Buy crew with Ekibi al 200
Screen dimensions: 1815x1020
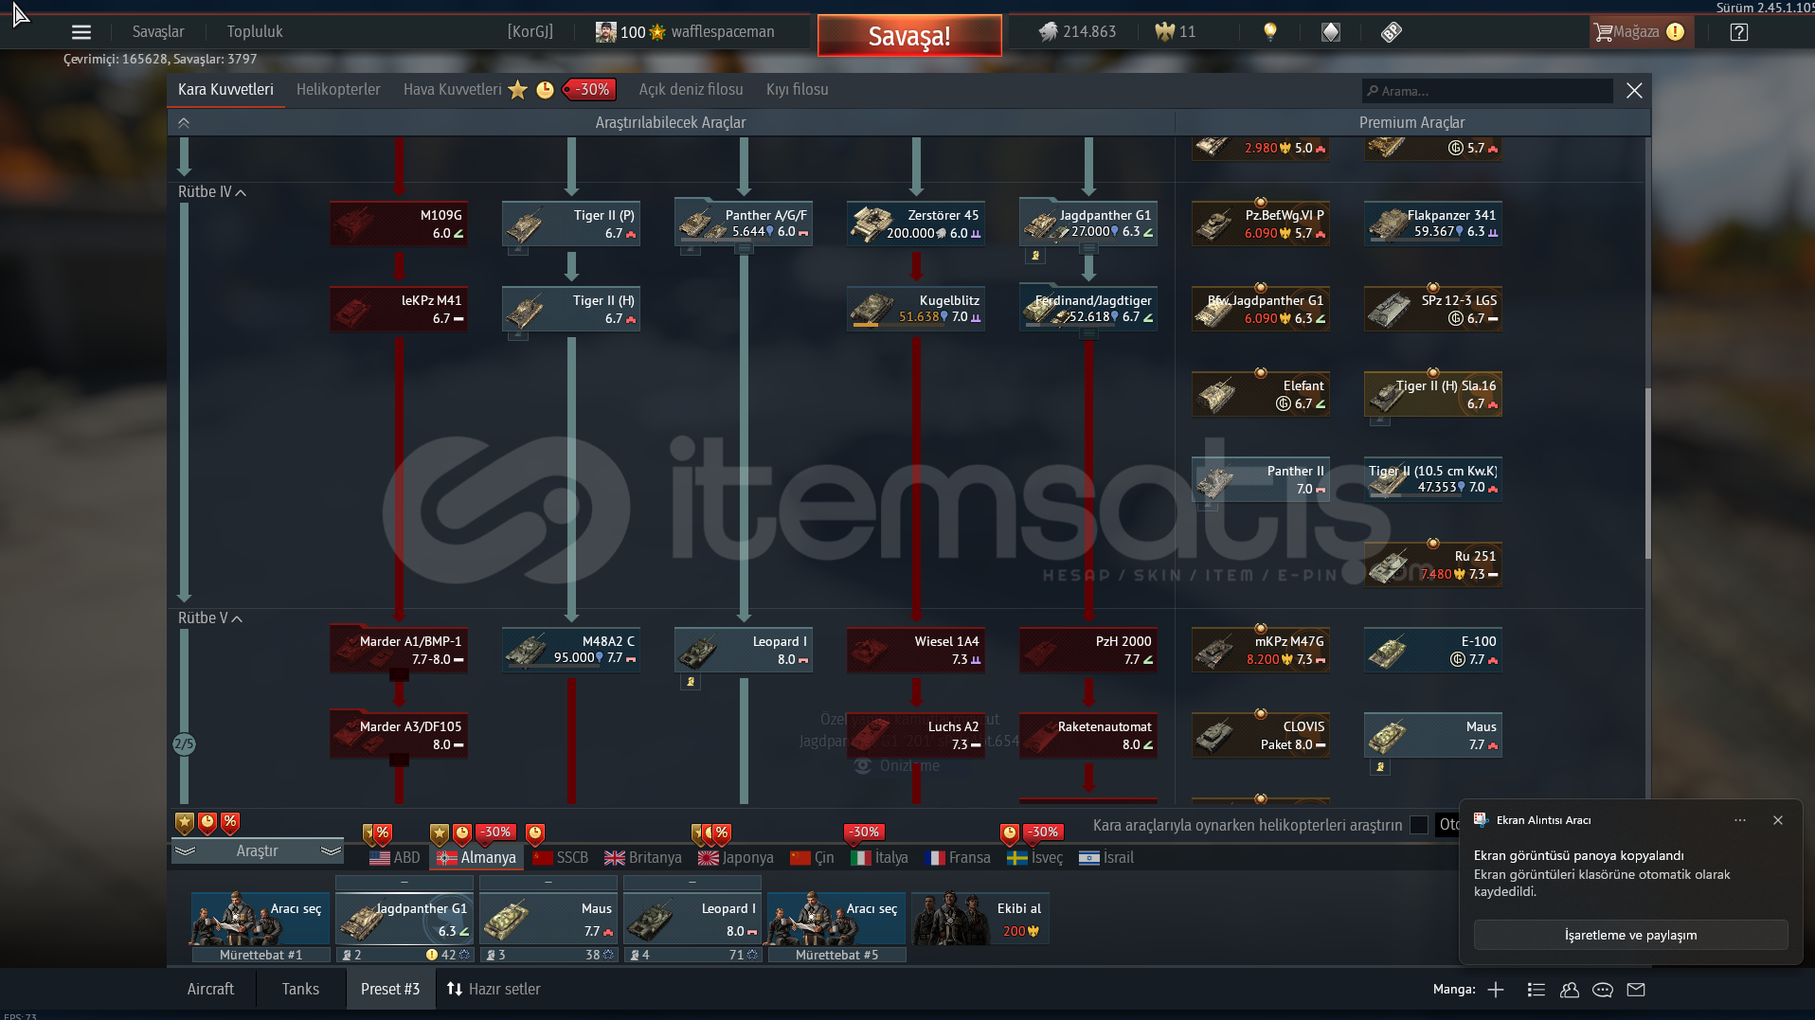coord(980,919)
